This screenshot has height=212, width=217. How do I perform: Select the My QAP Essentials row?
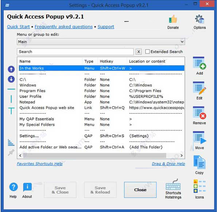pos(102,119)
